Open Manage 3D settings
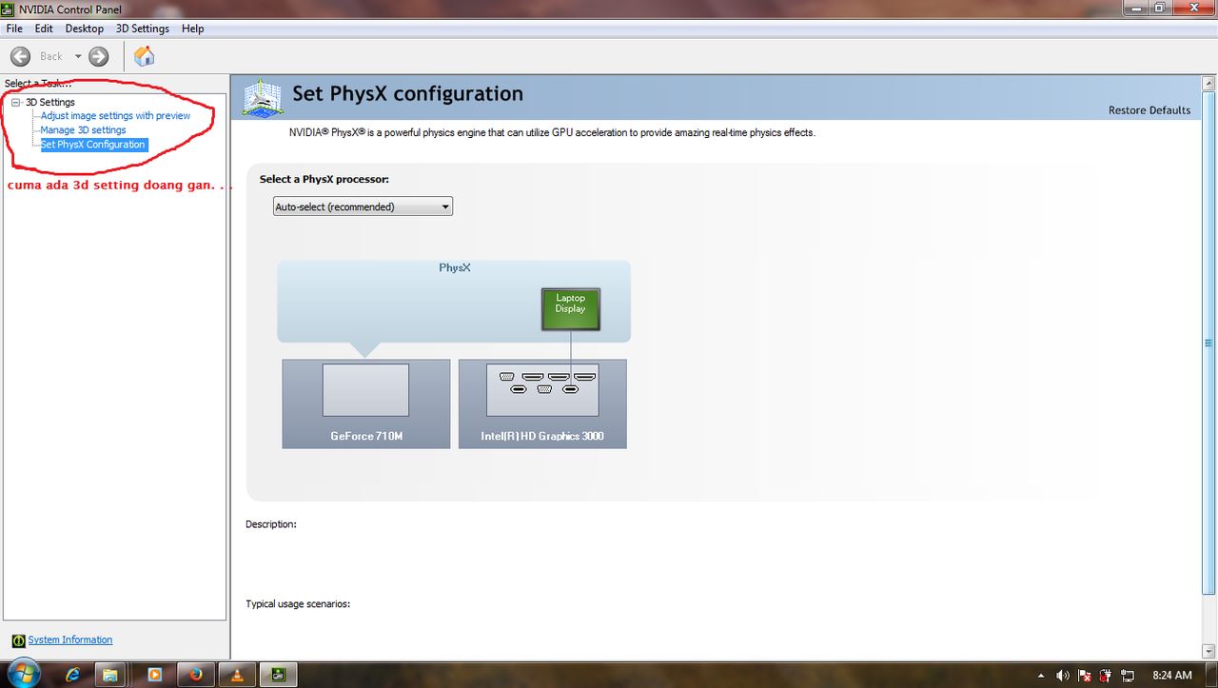This screenshot has height=688, width=1218. point(83,130)
